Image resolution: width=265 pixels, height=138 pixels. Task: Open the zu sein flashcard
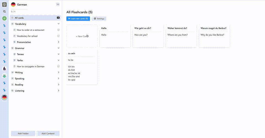(x=82, y=67)
